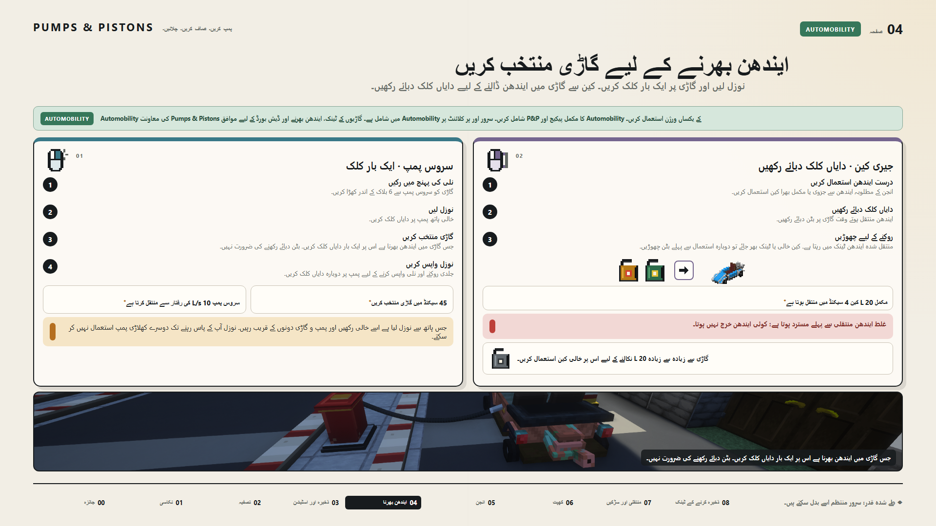Click the footer note طے شدہ قدر

[x=843, y=503]
